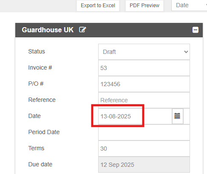Viewport: 207px width, 174px height.
Task: Click the Period Date label text
Action: click(44, 132)
